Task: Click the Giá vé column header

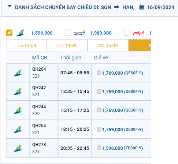Action: pos(101,58)
